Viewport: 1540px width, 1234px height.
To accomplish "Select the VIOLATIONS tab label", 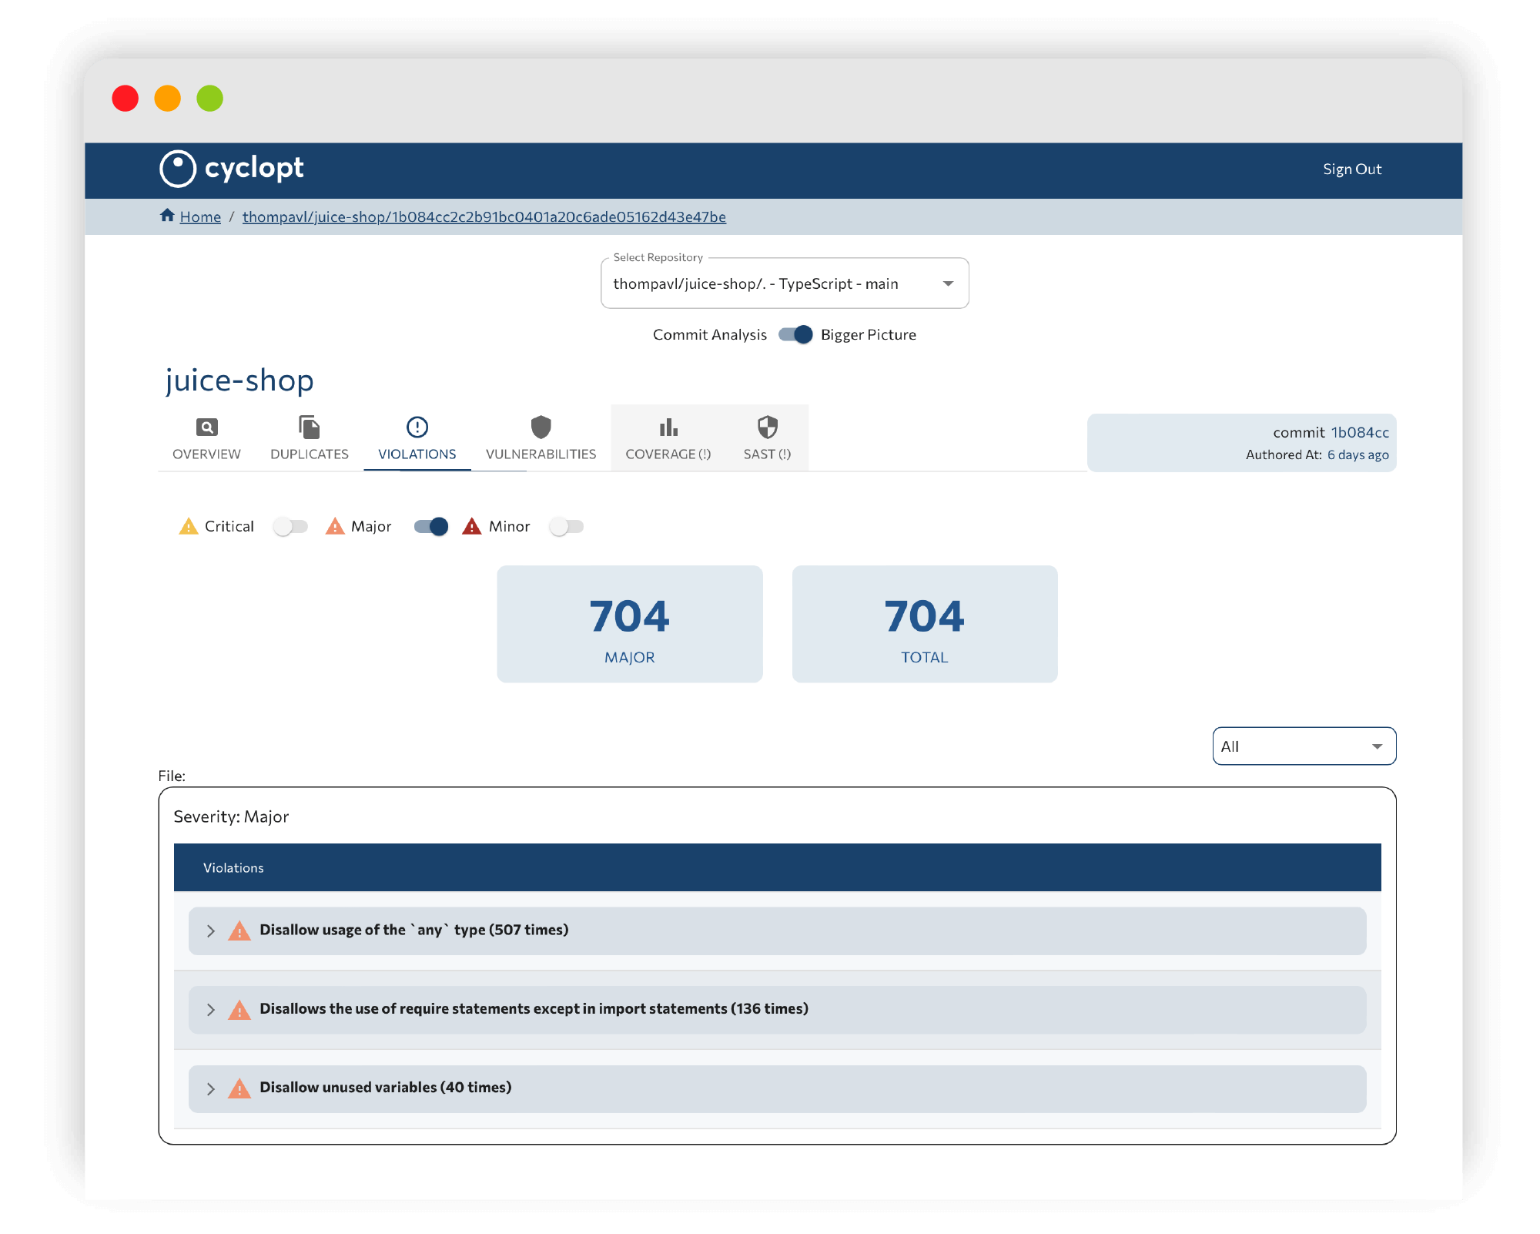I will (x=417, y=454).
